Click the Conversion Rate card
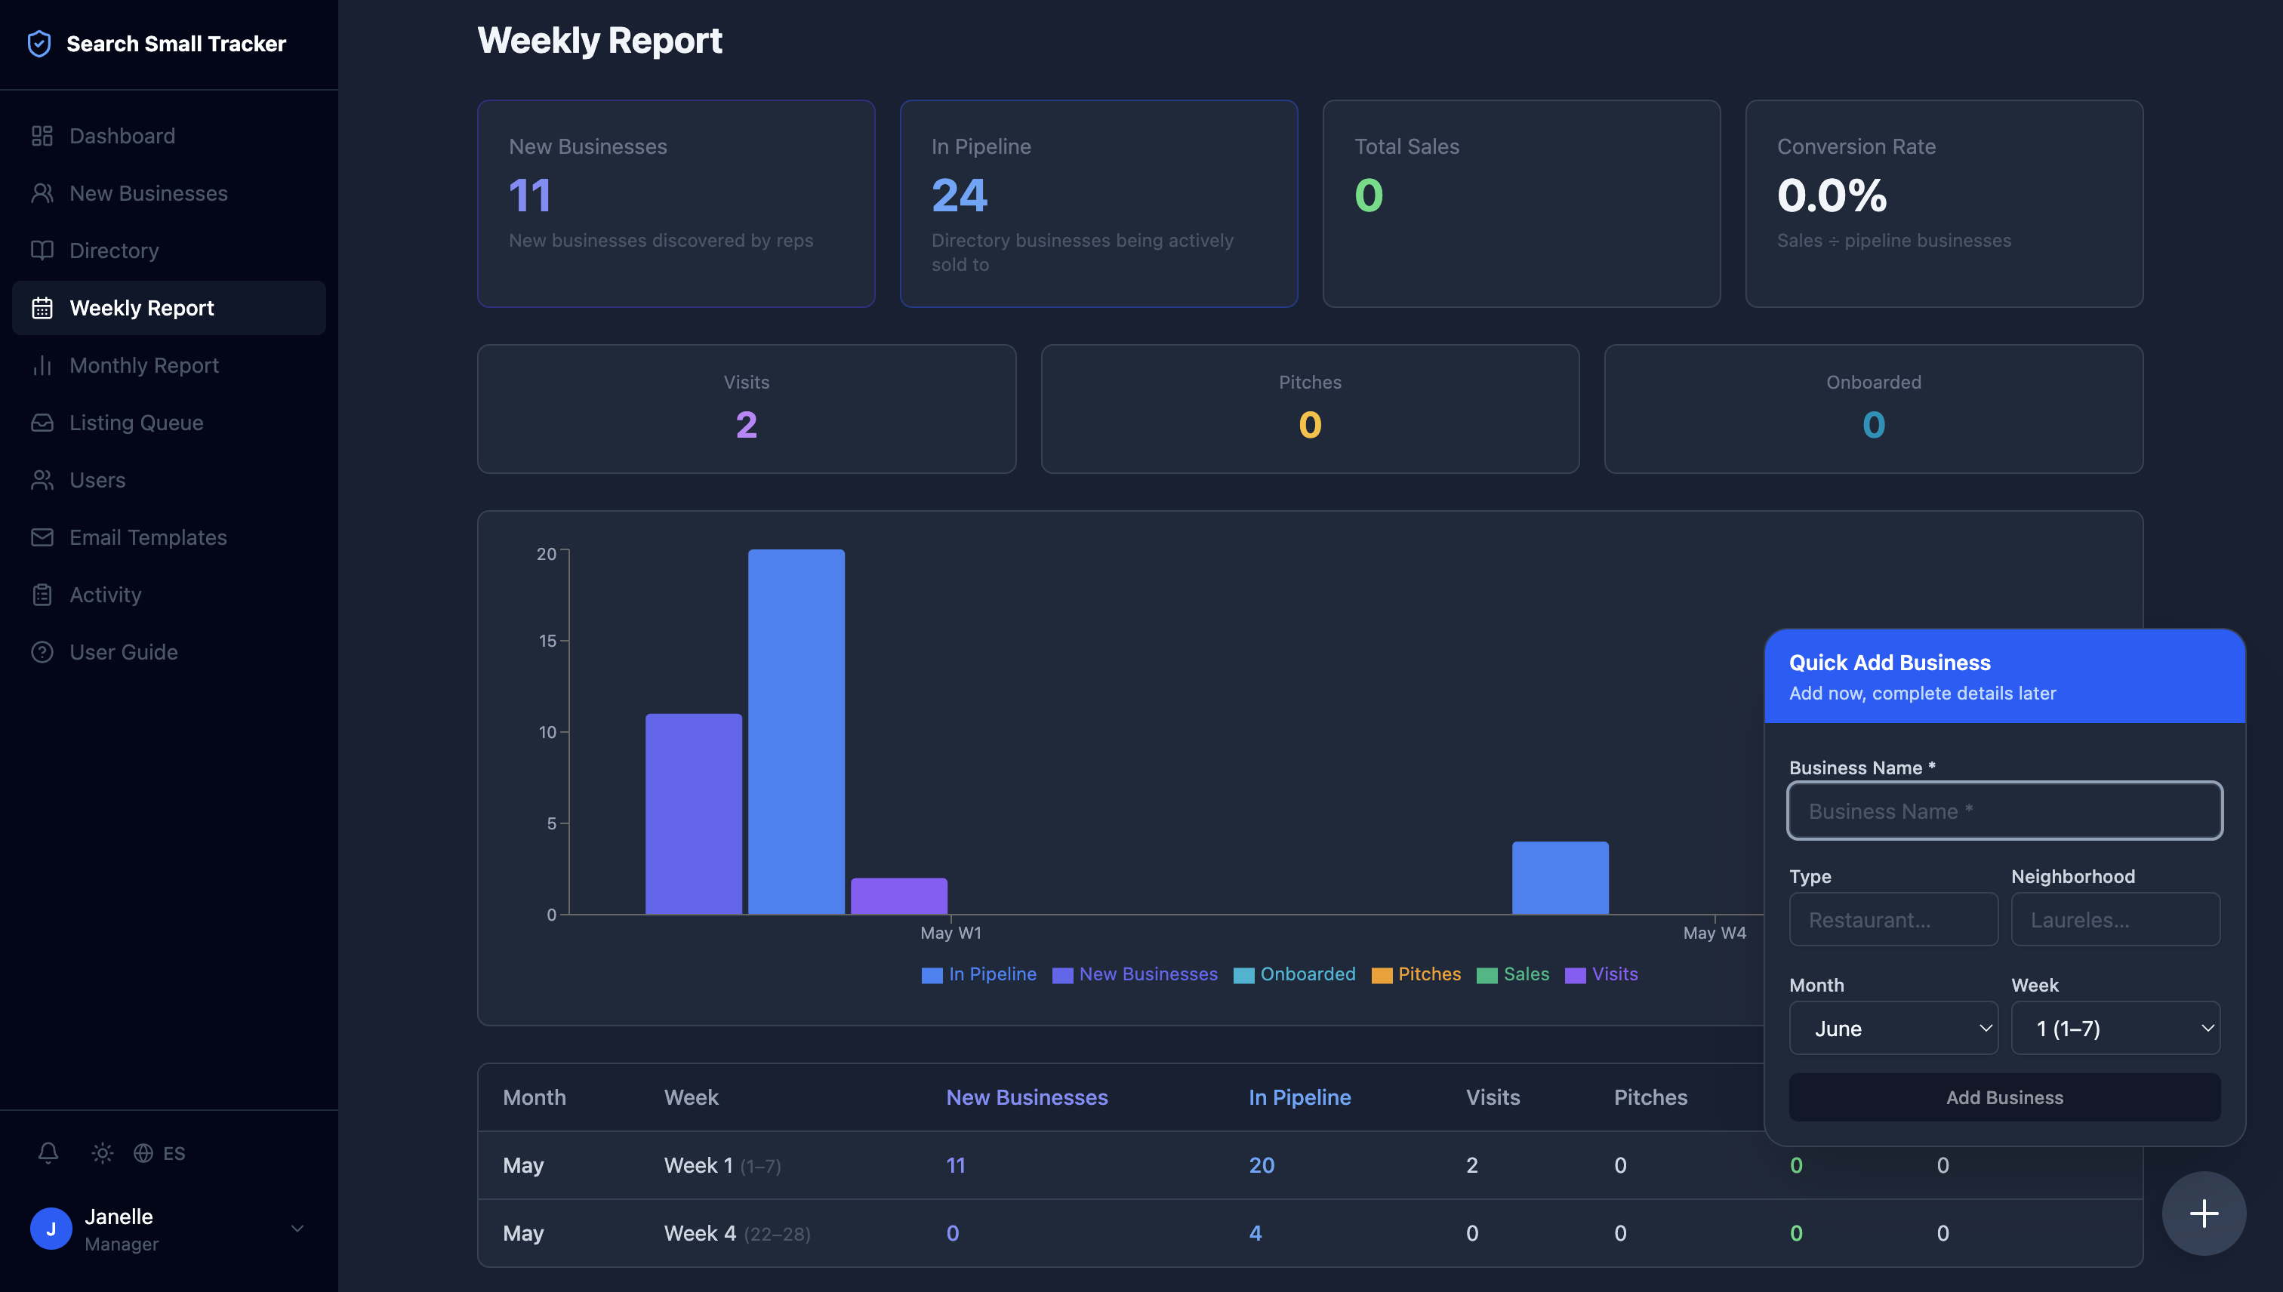Image resolution: width=2283 pixels, height=1292 pixels. 1944,203
